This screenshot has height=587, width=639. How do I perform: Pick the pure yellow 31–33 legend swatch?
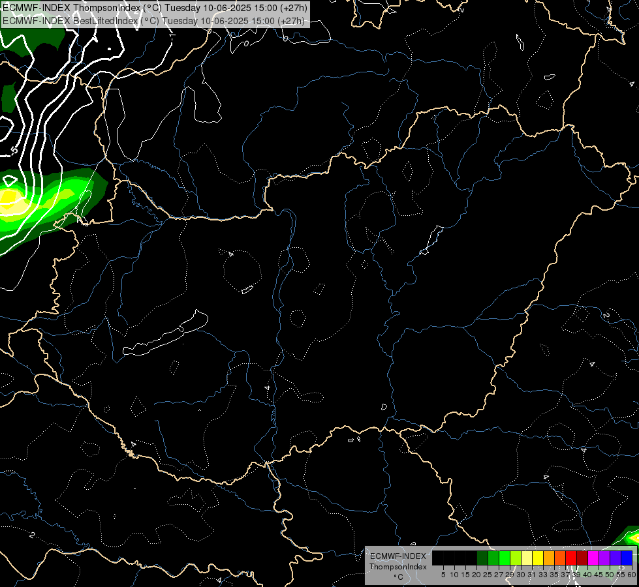[x=538, y=558]
